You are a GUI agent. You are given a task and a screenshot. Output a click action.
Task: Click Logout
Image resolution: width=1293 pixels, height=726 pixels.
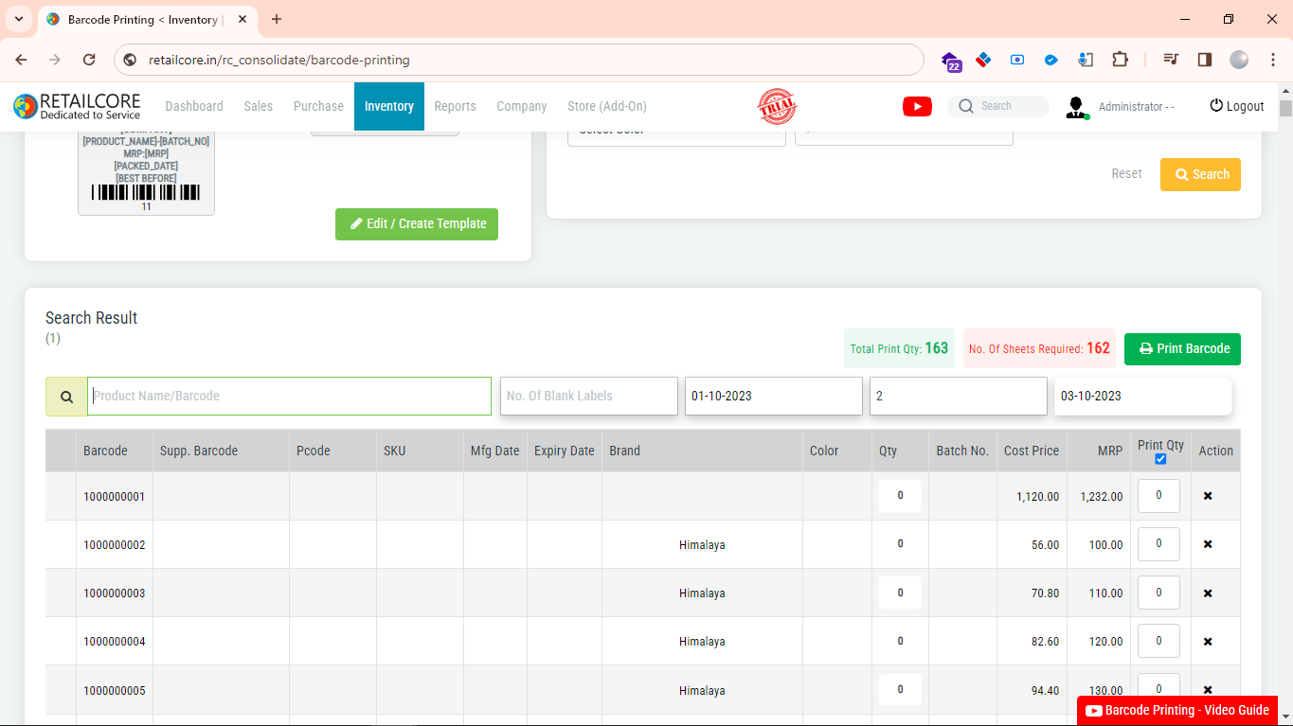[1237, 106]
